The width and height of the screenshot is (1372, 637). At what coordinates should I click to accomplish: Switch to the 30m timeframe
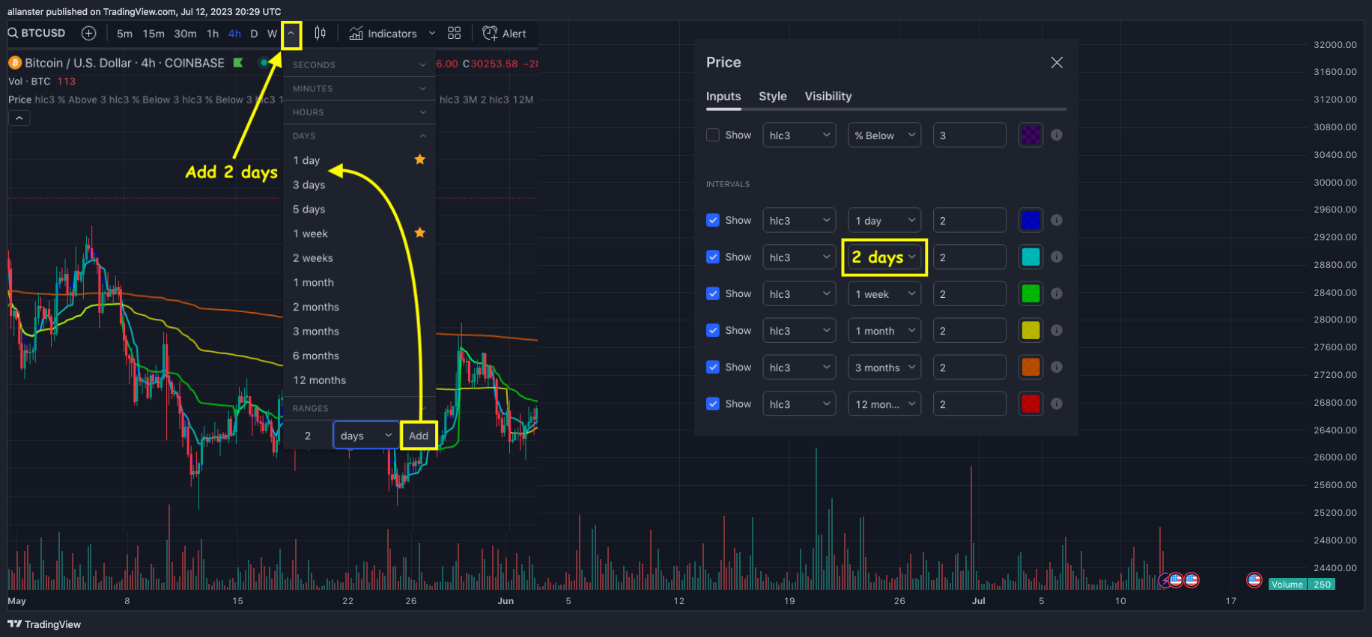(x=185, y=34)
